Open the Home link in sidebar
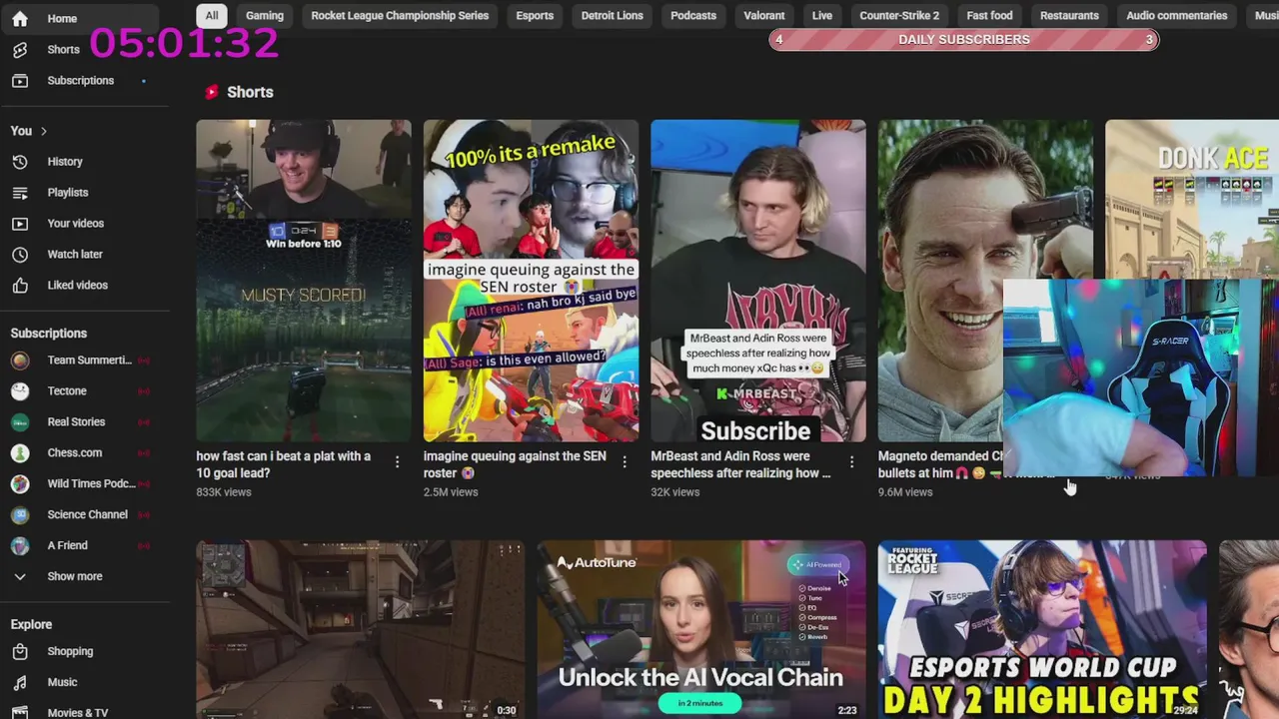 pyautogui.click(x=62, y=18)
